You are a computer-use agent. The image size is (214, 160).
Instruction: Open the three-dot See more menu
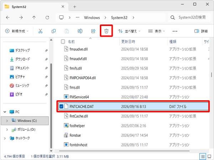pos(175,31)
